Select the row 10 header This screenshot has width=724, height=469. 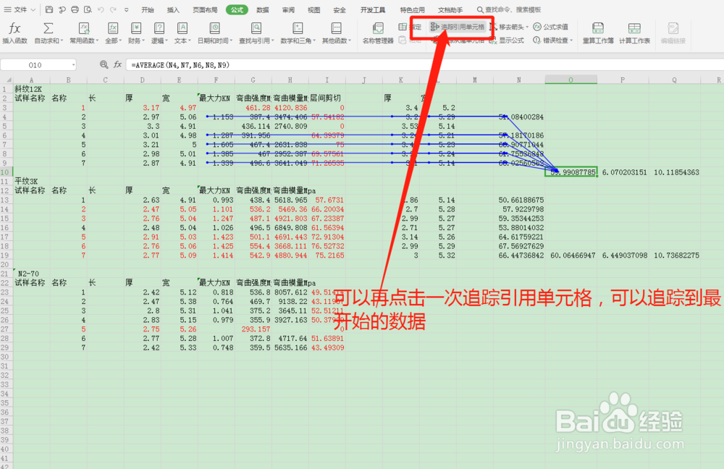[x=5, y=172]
